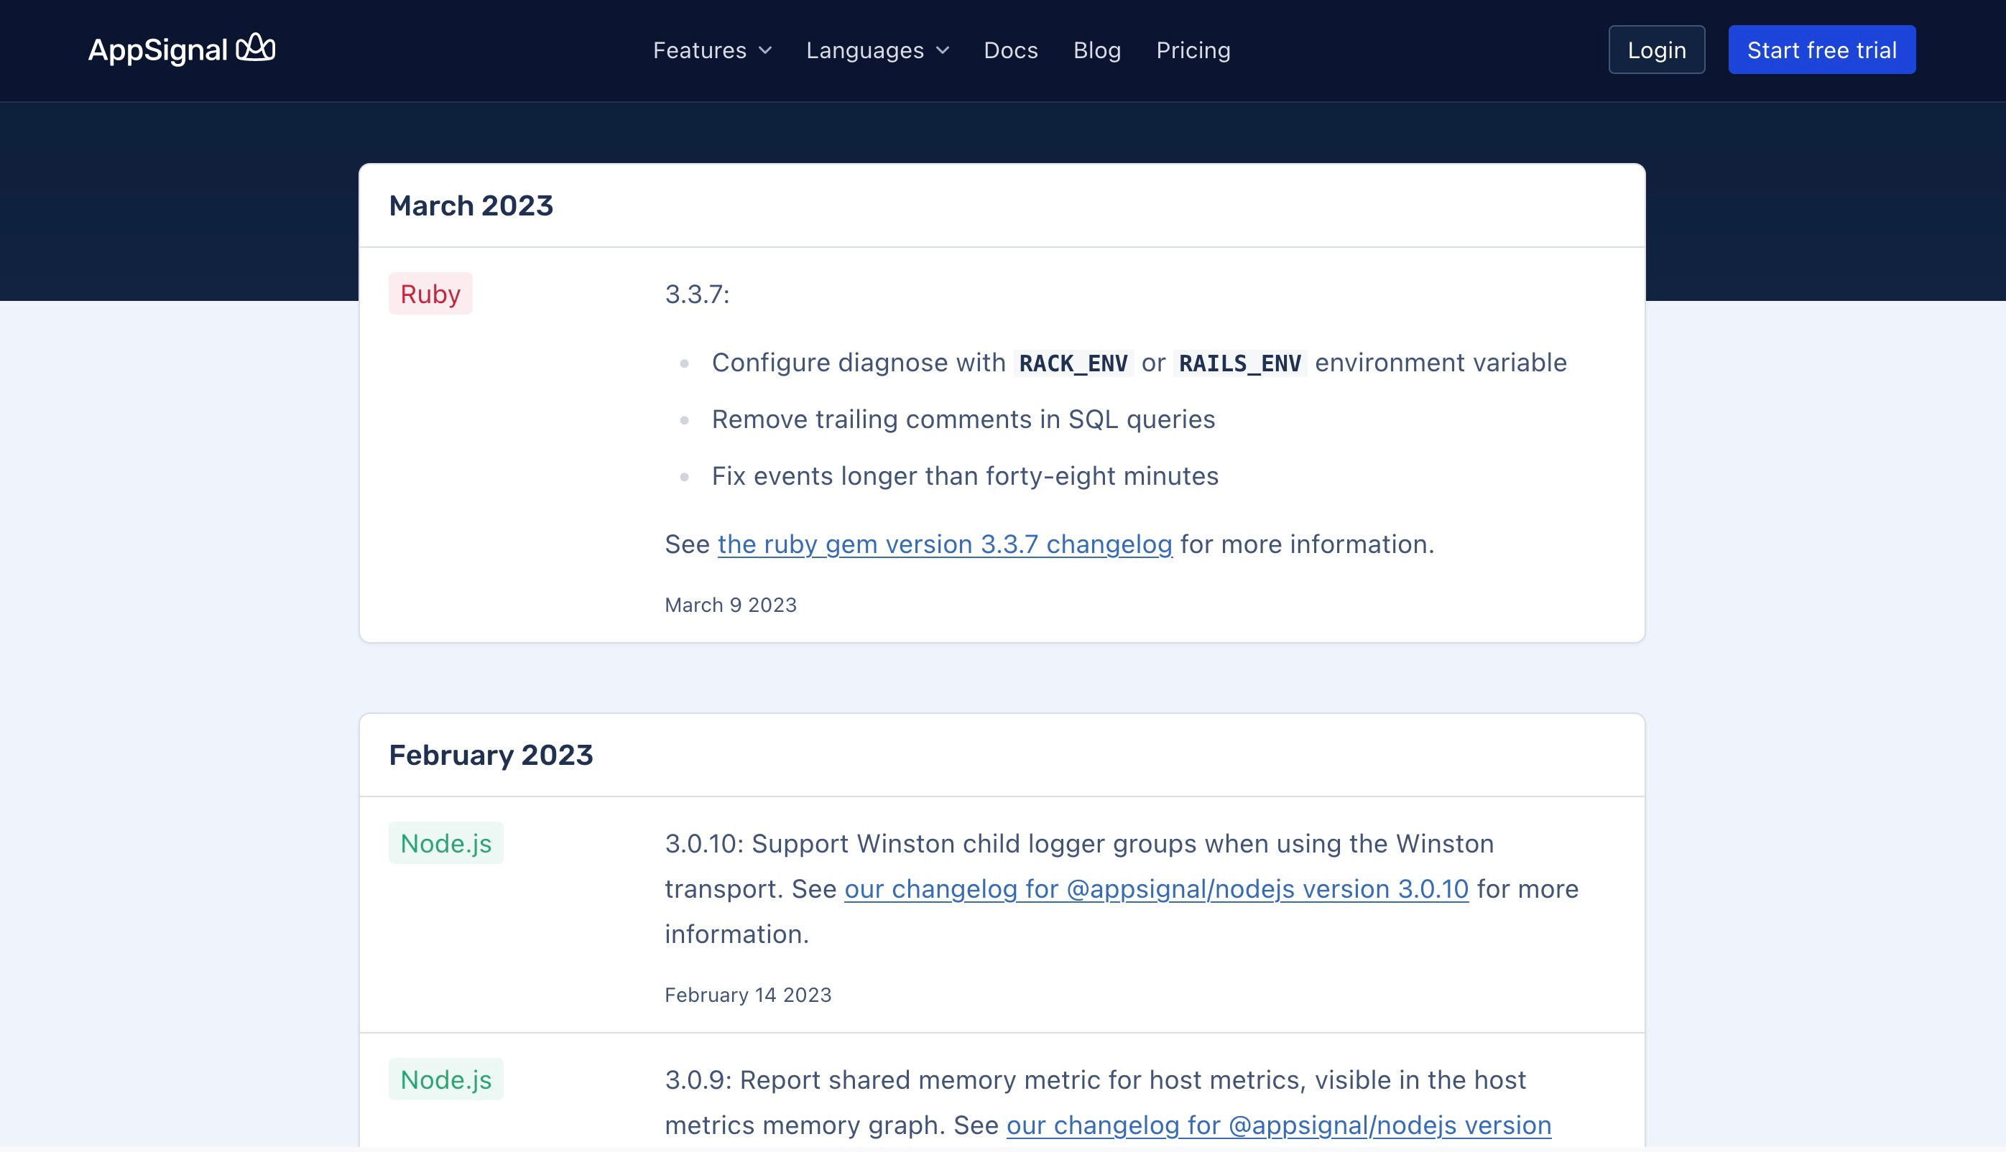
Task: Click the Login button
Action: (1656, 50)
